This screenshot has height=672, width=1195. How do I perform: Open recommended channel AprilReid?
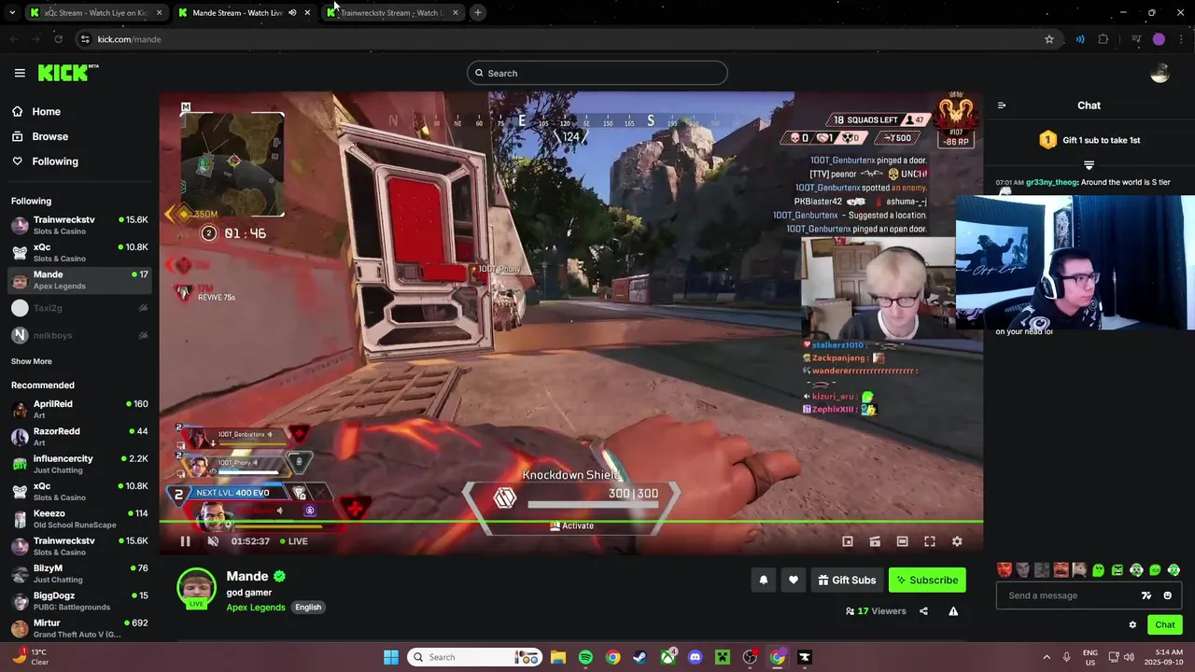[79, 409]
